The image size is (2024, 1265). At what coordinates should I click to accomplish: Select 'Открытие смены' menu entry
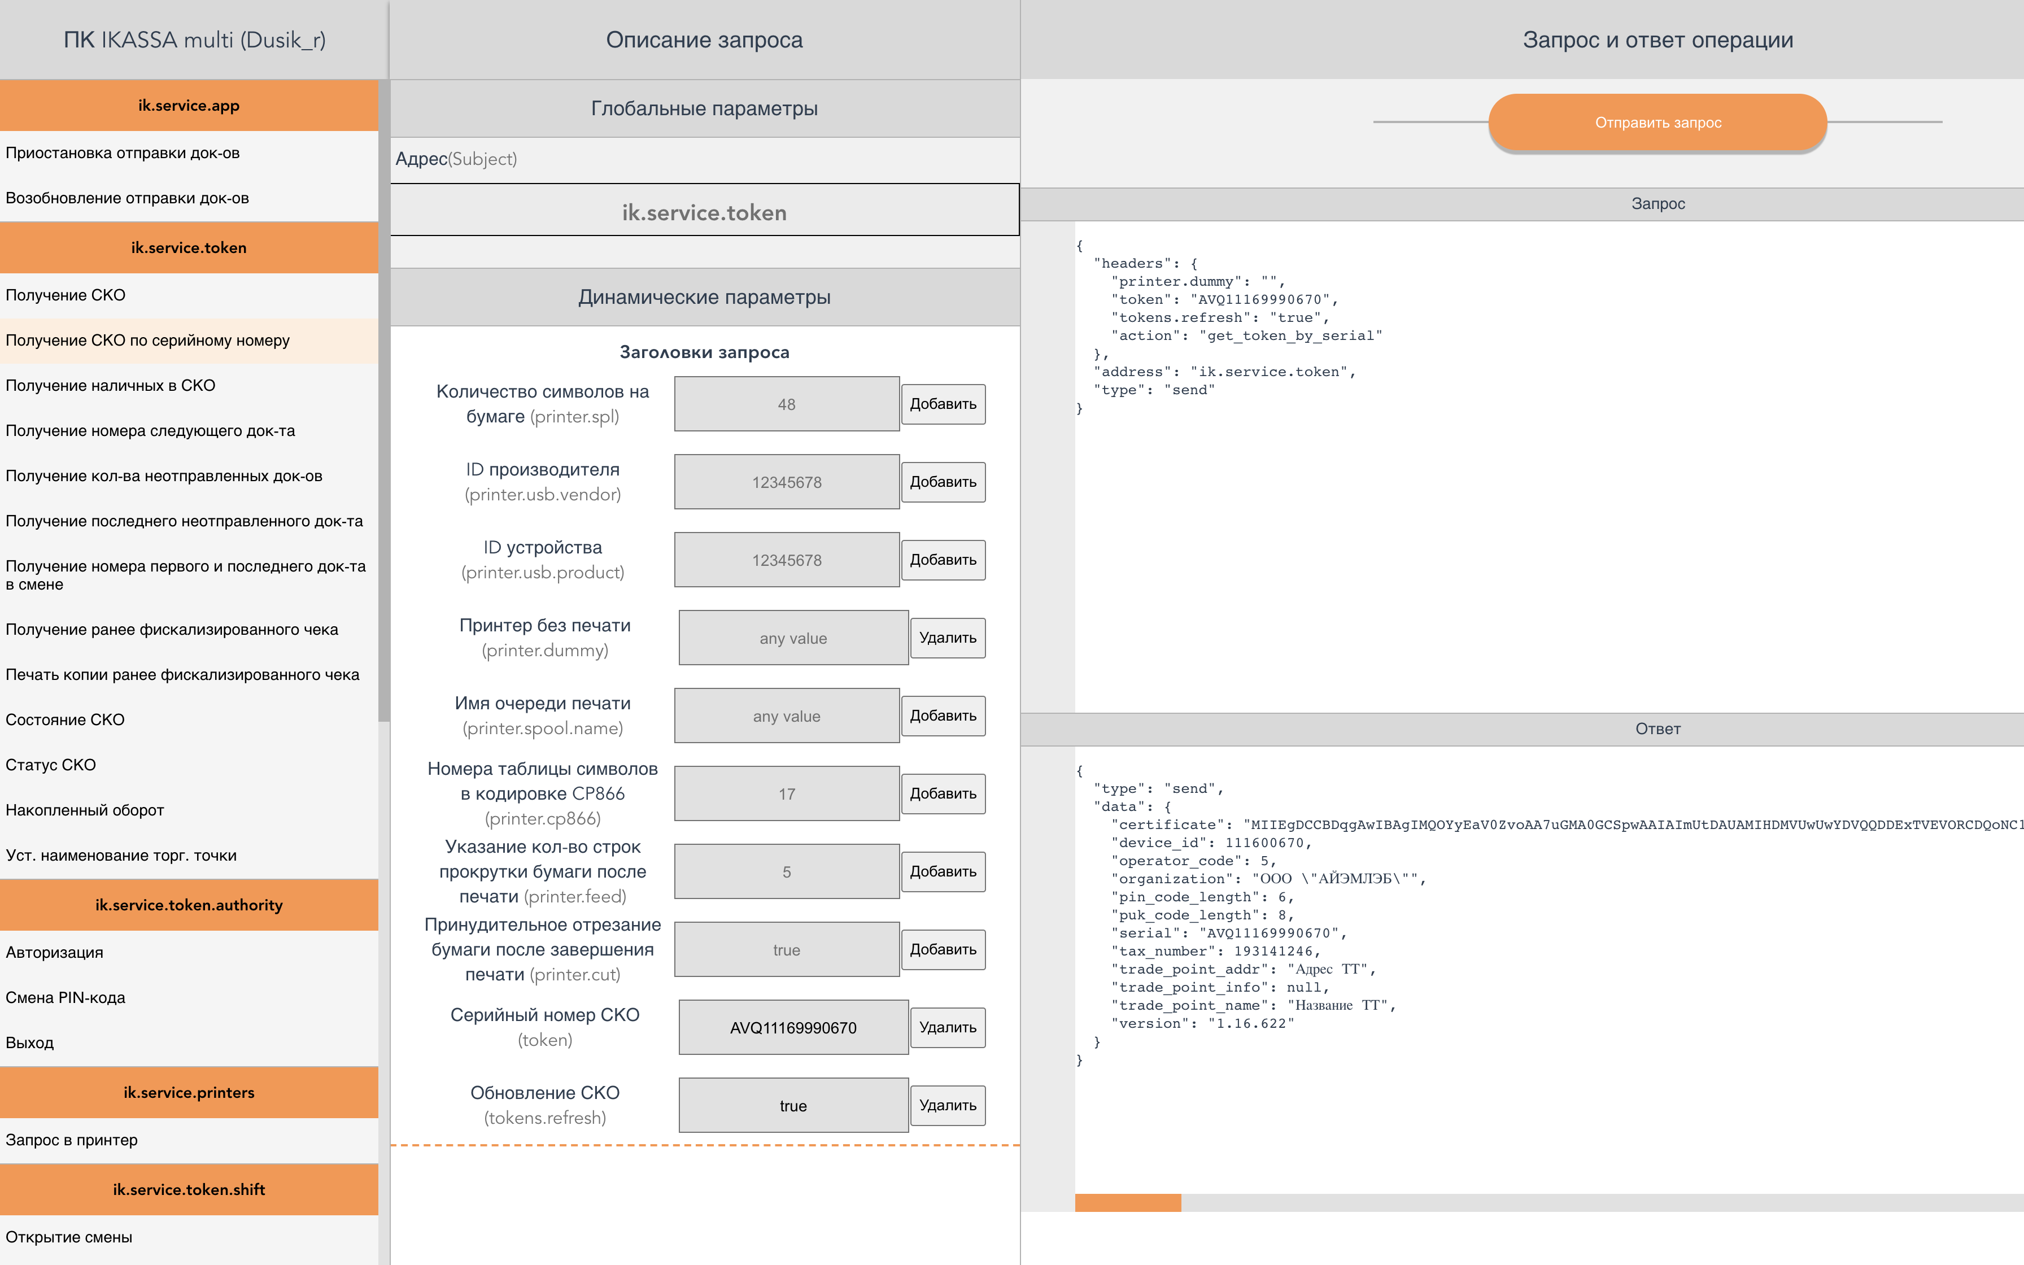click(68, 1237)
